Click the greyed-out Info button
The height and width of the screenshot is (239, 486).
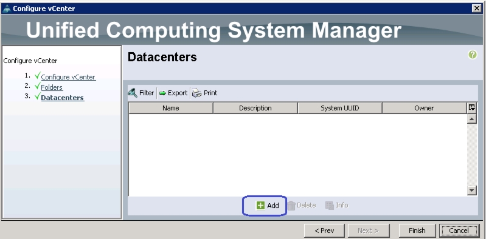pyautogui.click(x=336, y=205)
